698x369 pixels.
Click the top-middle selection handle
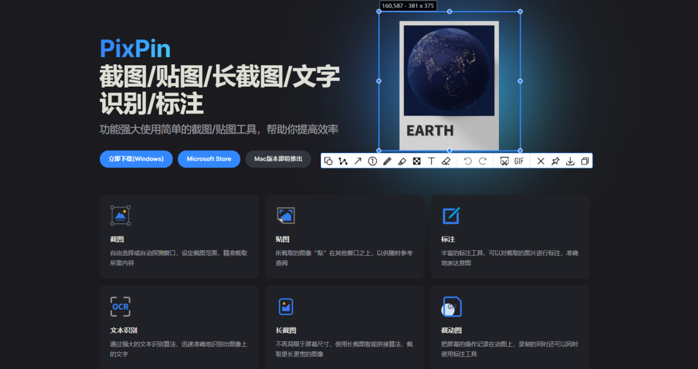[x=449, y=11]
